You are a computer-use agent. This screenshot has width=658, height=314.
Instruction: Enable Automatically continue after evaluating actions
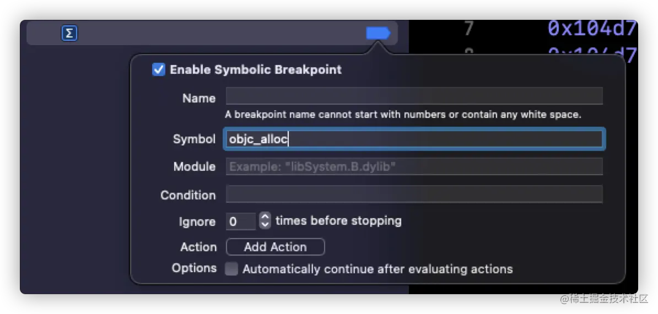click(232, 269)
